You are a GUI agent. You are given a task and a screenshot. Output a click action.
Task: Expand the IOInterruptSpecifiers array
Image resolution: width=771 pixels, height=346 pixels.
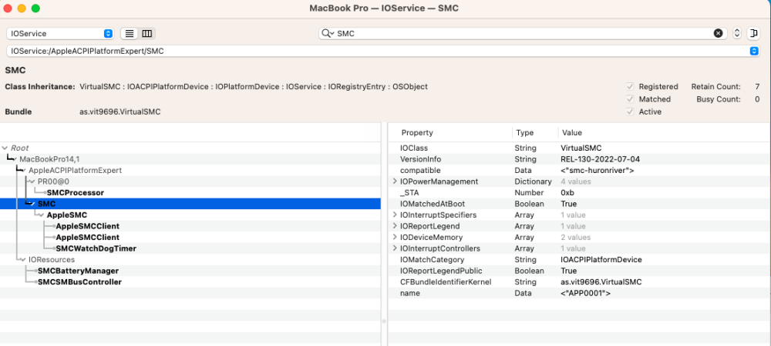point(394,215)
